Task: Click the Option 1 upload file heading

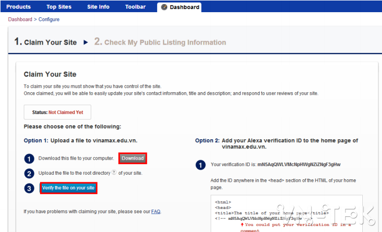Action: (81, 140)
